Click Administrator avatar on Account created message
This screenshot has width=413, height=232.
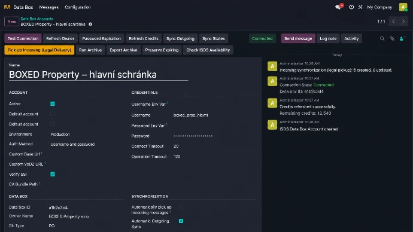[x=272, y=125]
